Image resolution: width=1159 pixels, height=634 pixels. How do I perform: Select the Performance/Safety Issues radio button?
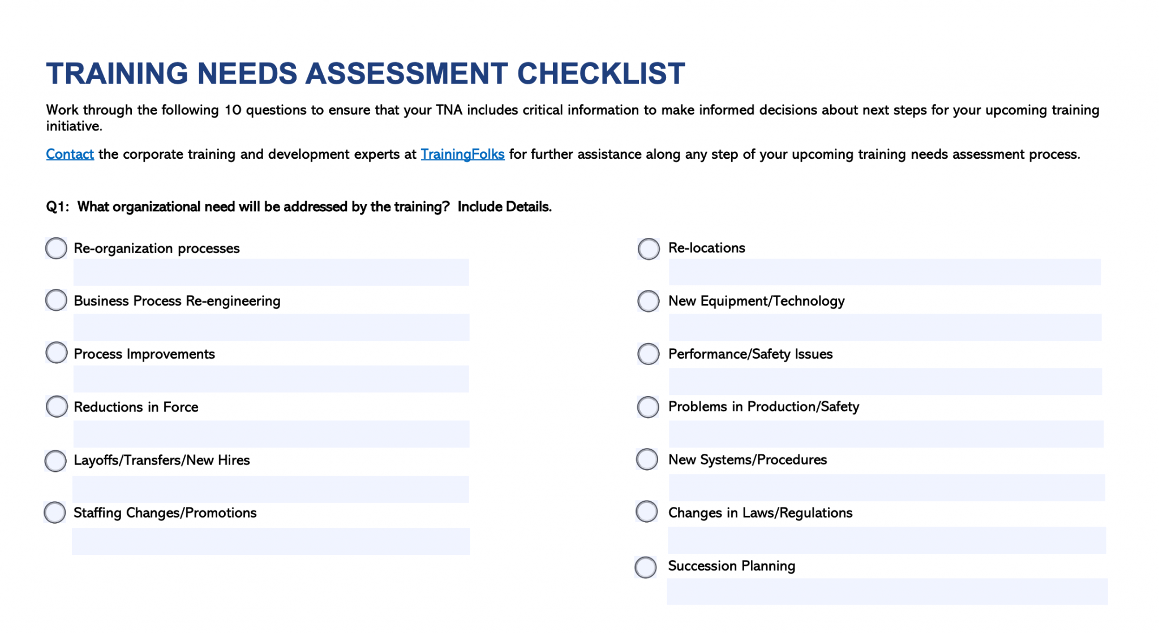(649, 354)
